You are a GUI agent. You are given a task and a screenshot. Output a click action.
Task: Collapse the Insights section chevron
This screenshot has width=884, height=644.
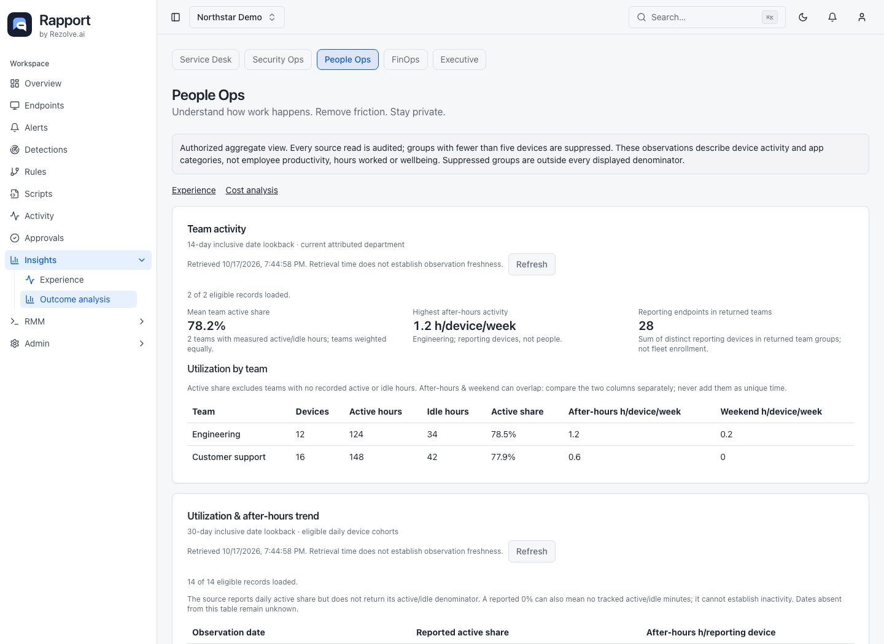pos(142,260)
